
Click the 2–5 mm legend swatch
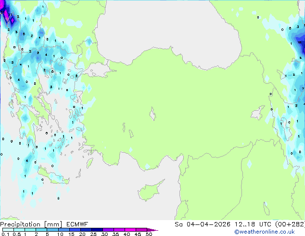tap(41, 230)
